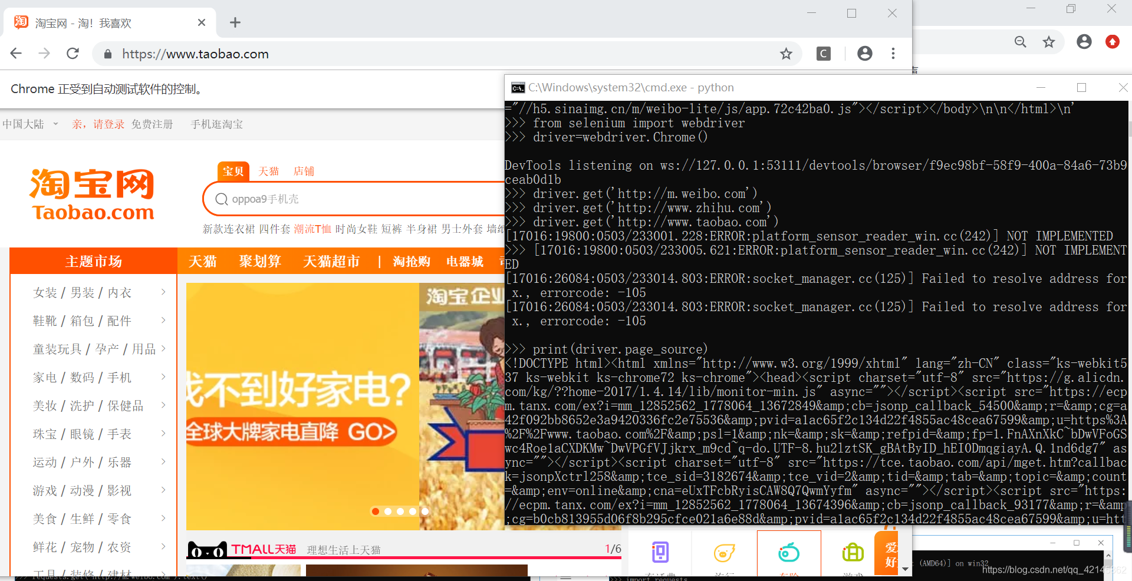Open the Chrome profile avatar icon
The image size is (1132, 581).
[x=865, y=54]
